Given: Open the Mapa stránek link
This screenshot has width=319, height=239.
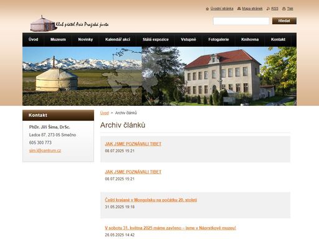Looking at the screenshot, I should (x=252, y=9).
